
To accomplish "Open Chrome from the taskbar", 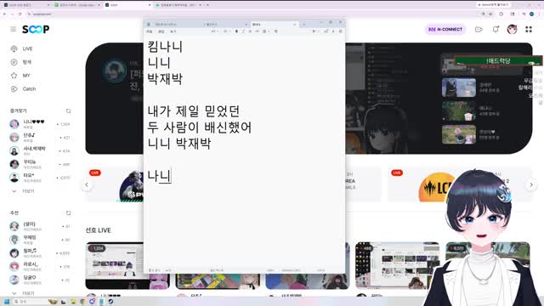I will (x=82, y=302).
